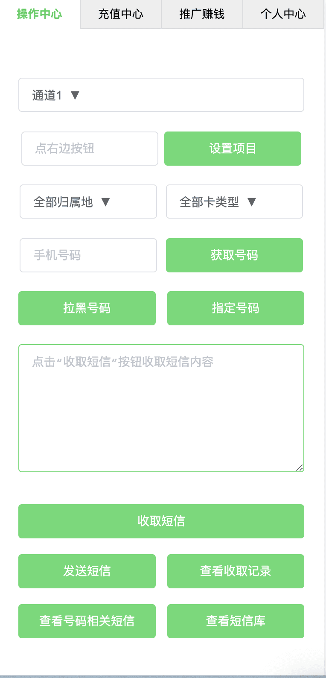Click the 点右边按钮 project input field
This screenshot has width=326, height=678.
[x=90, y=149]
